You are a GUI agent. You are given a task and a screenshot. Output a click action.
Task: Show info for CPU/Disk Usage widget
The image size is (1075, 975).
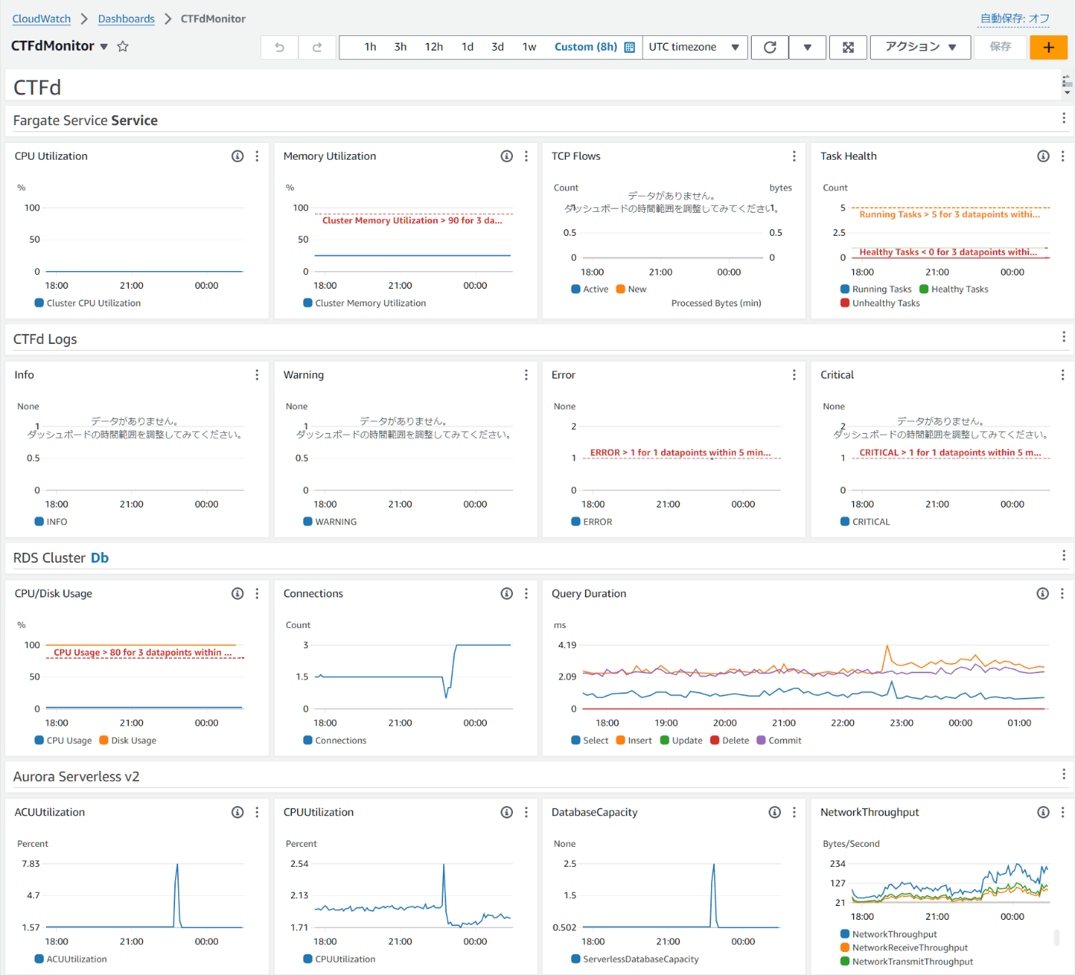click(x=238, y=593)
